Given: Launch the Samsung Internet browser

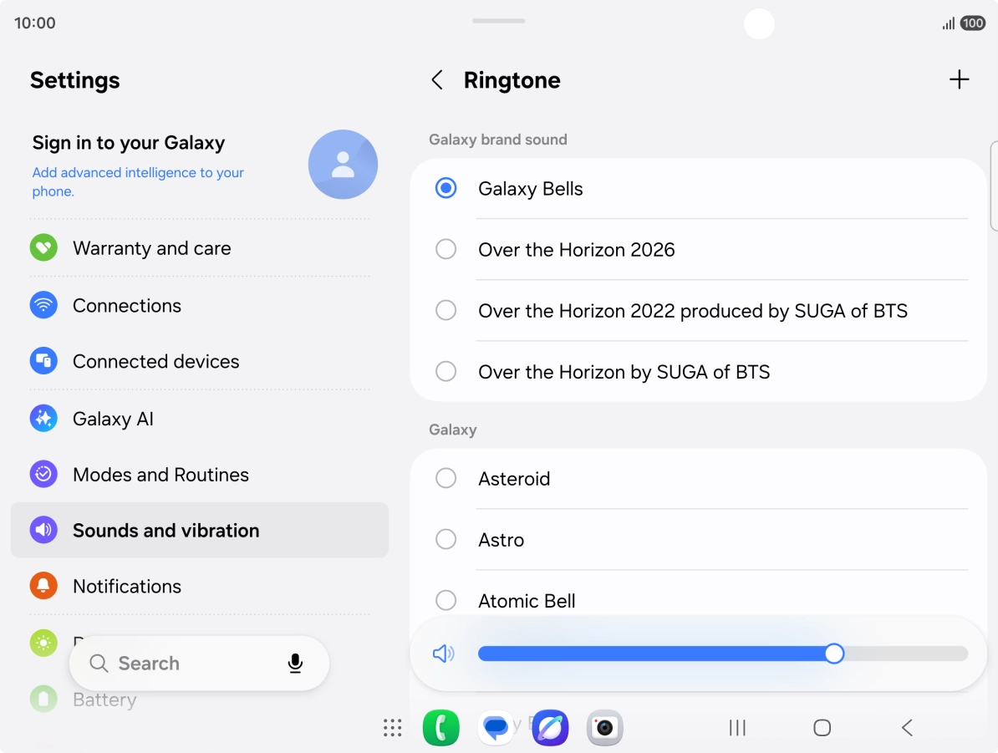Looking at the screenshot, I should click(x=550, y=728).
